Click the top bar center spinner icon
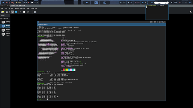The width and height of the screenshot is (193, 108). (x=87, y=3)
